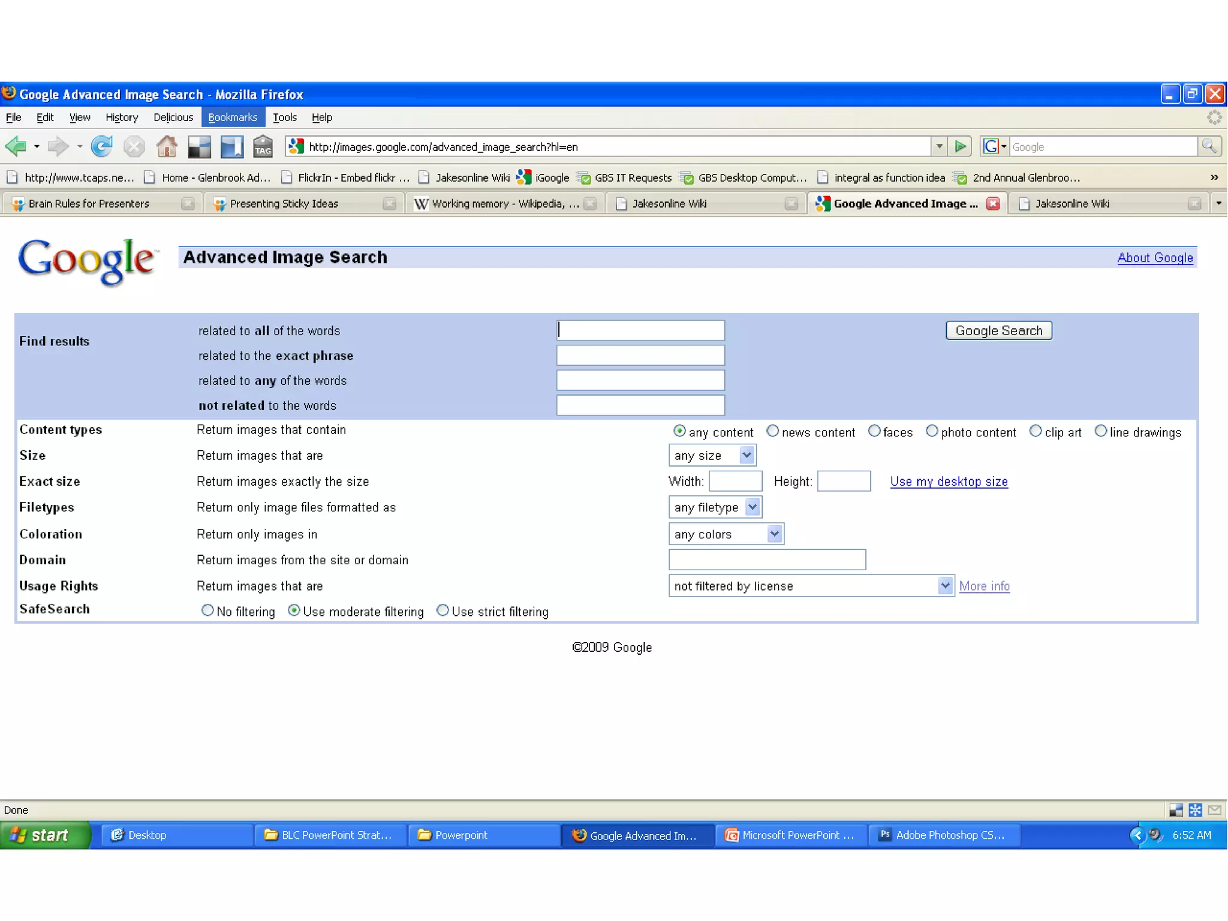This screenshot has height=921, width=1228.
Task: Click the Reload page icon
Action: (x=102, y=146)
